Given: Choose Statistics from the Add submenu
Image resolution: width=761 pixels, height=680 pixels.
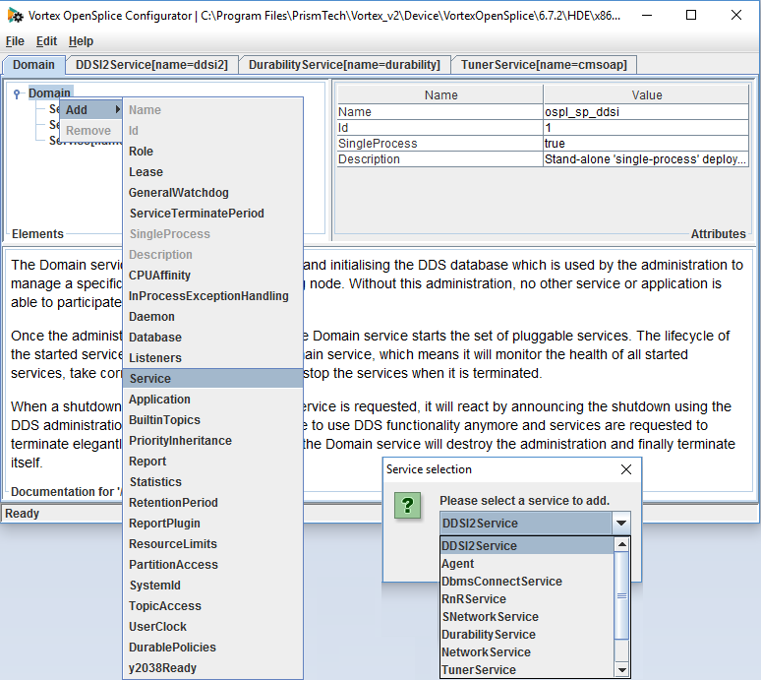Looking at the screenshot, I should 213,482.
